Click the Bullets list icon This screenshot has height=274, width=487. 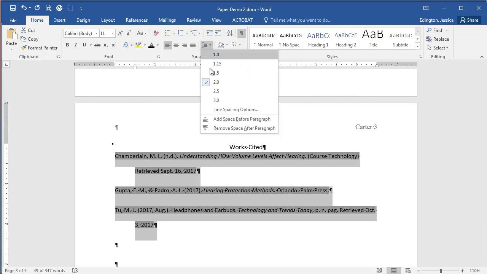(167, 33)
